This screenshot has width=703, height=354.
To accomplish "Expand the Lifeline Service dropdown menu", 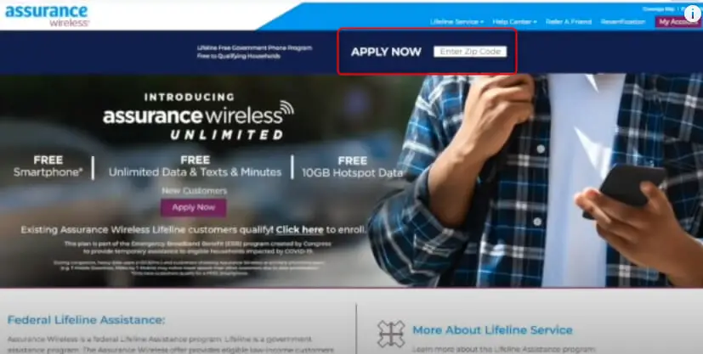I will click(456, 21).
